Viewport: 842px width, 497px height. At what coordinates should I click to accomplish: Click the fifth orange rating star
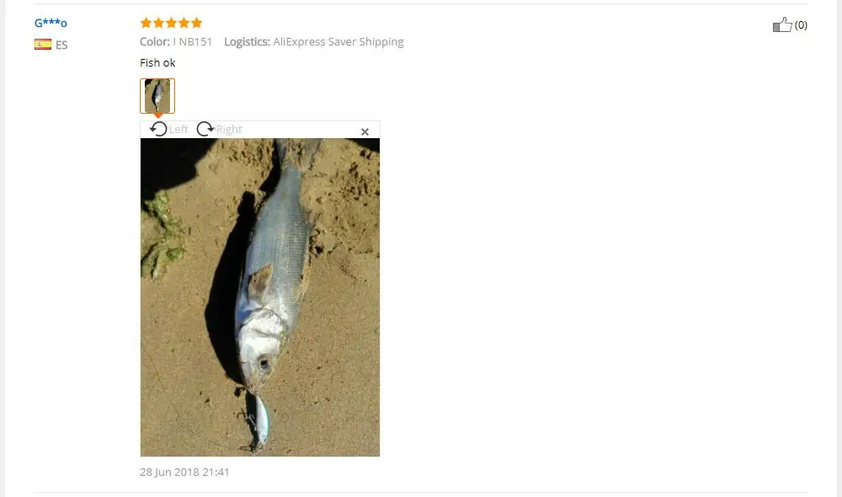point(196,23)
